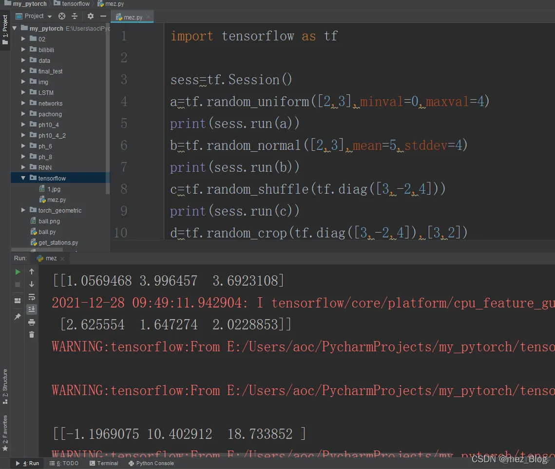Viewport: 555px width, 469px height.
Task: Toggle scroll to end of output
Action: (32, 309)
